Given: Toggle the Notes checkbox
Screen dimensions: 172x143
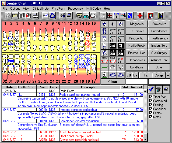Looking at the screenshot, I should [x=151, y=117].
